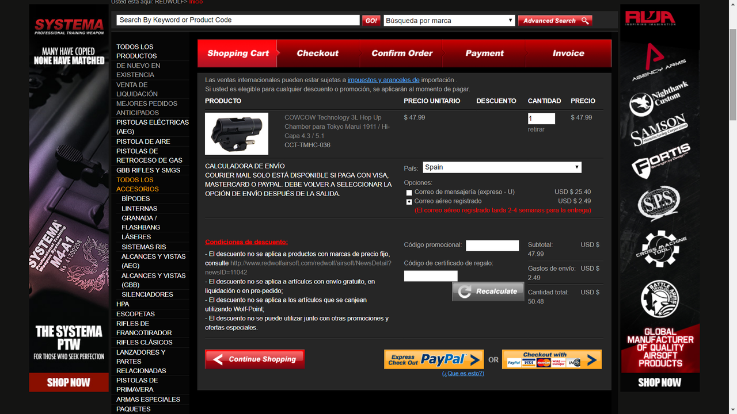
Task: Open the Fortis brand logo
Action: [660, 162]
